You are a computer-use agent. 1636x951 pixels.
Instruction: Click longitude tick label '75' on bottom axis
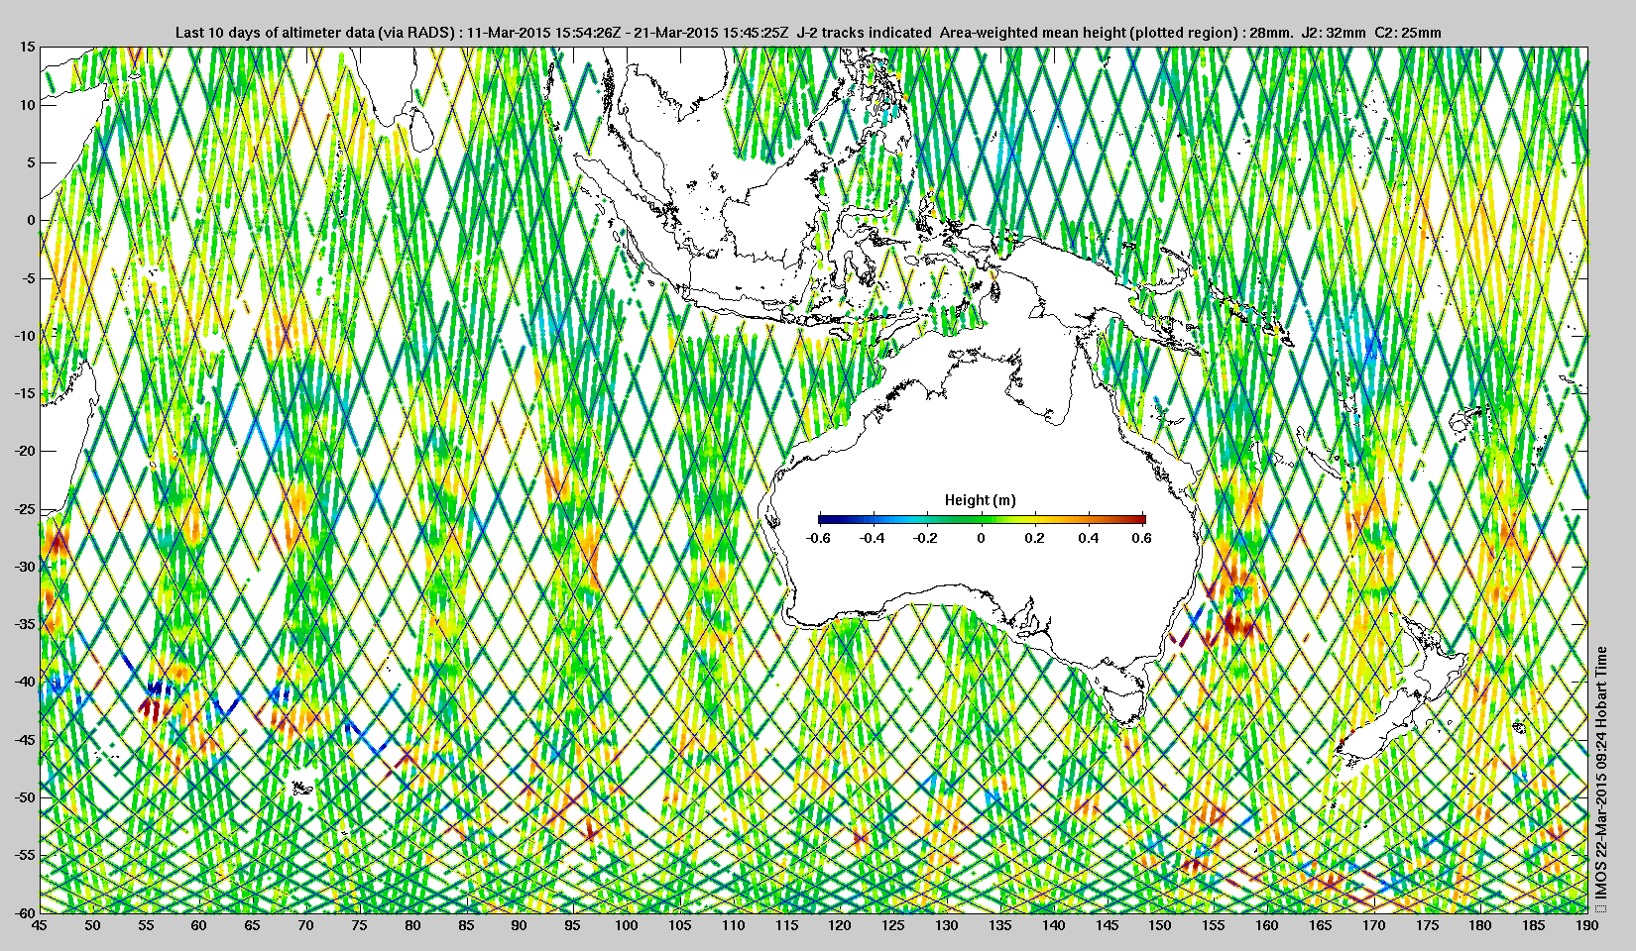pyautogui.click(x=359, y=925)
